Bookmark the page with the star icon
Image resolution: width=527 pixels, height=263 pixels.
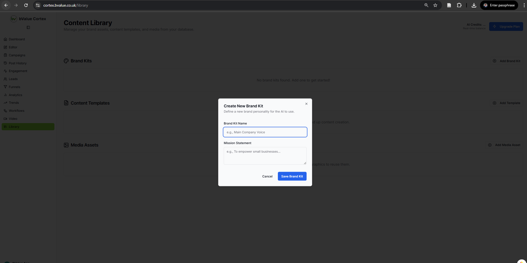435,5
